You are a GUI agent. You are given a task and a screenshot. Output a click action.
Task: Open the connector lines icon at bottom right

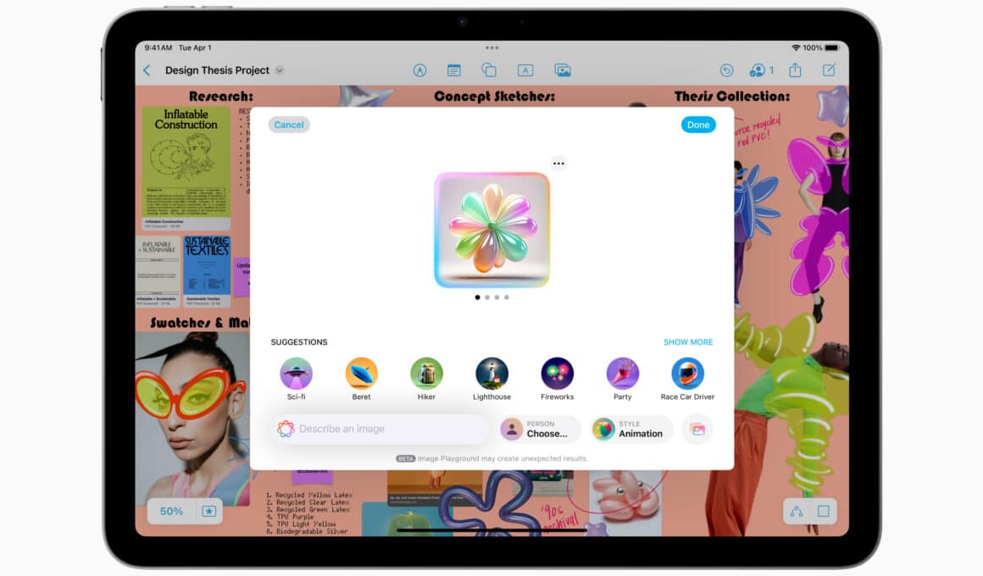(797, 512)
